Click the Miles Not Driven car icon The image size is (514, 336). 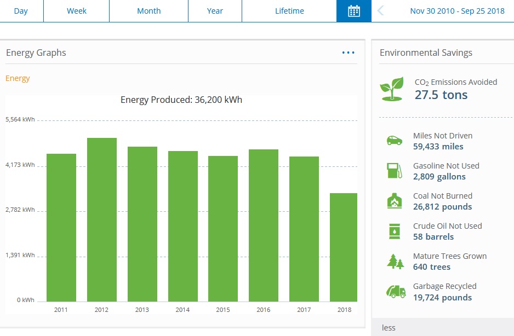click(395, 141)
